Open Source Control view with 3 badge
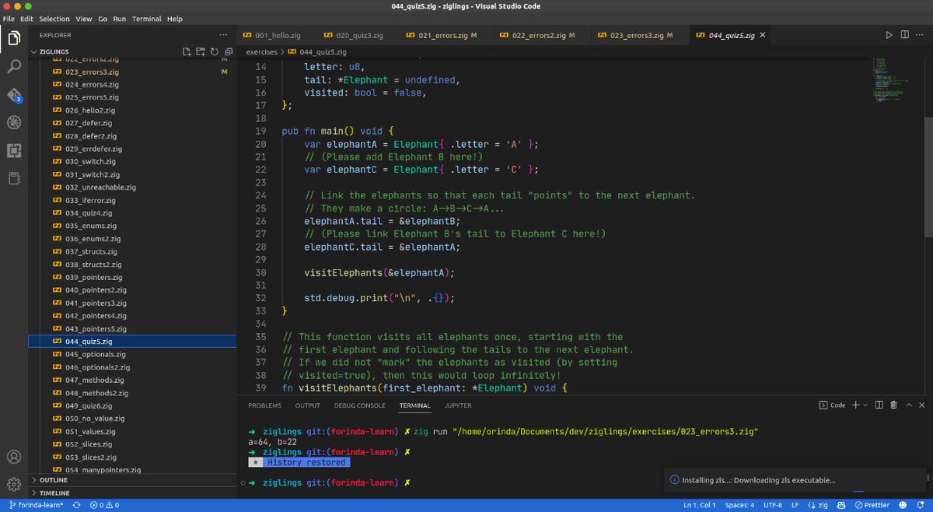The width and height of the screenshot is (933, 512). click(x=13, y=95)
